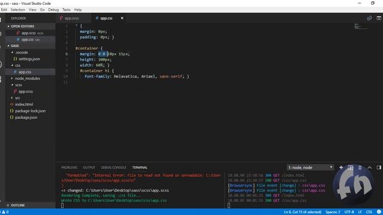
Task: Click '#container h1' selector on line 9
Action: 95,70
